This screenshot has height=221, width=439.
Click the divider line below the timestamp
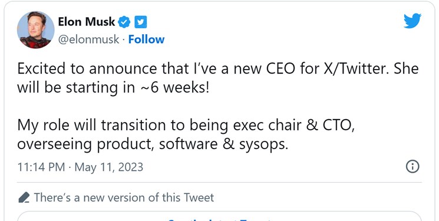click(x=219, y=182)
